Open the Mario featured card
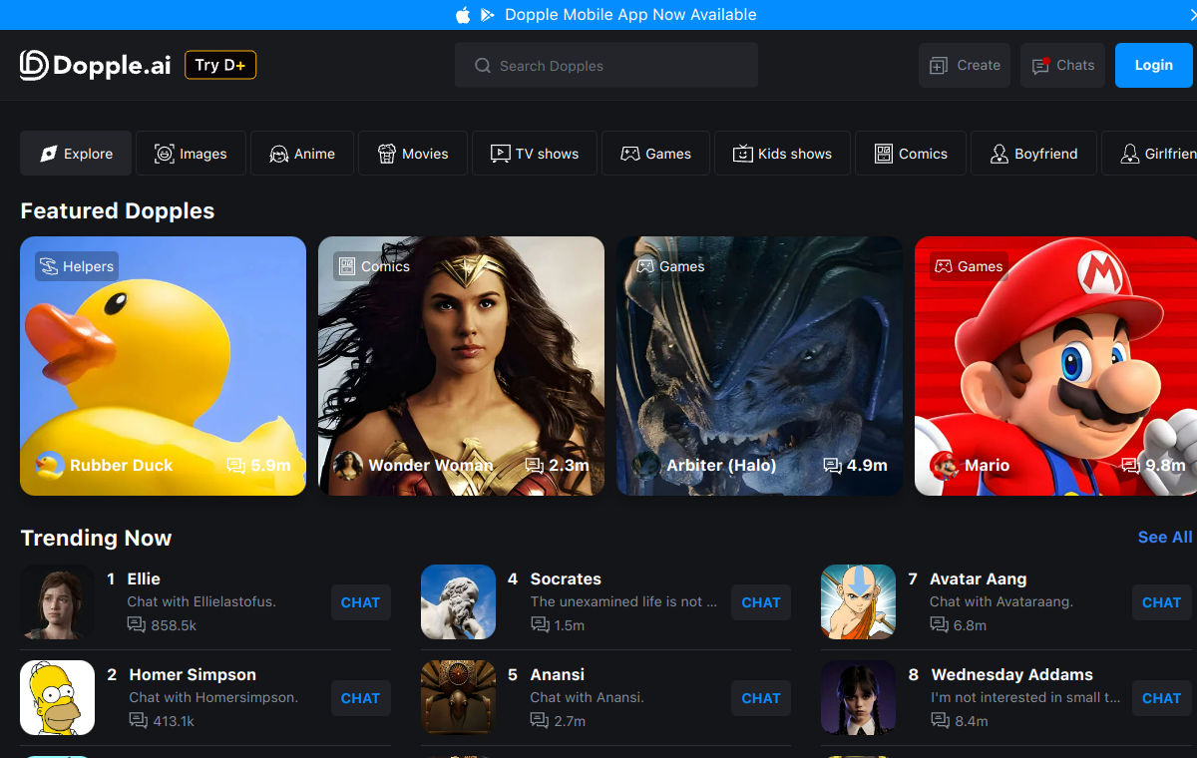 (1055, 366)
